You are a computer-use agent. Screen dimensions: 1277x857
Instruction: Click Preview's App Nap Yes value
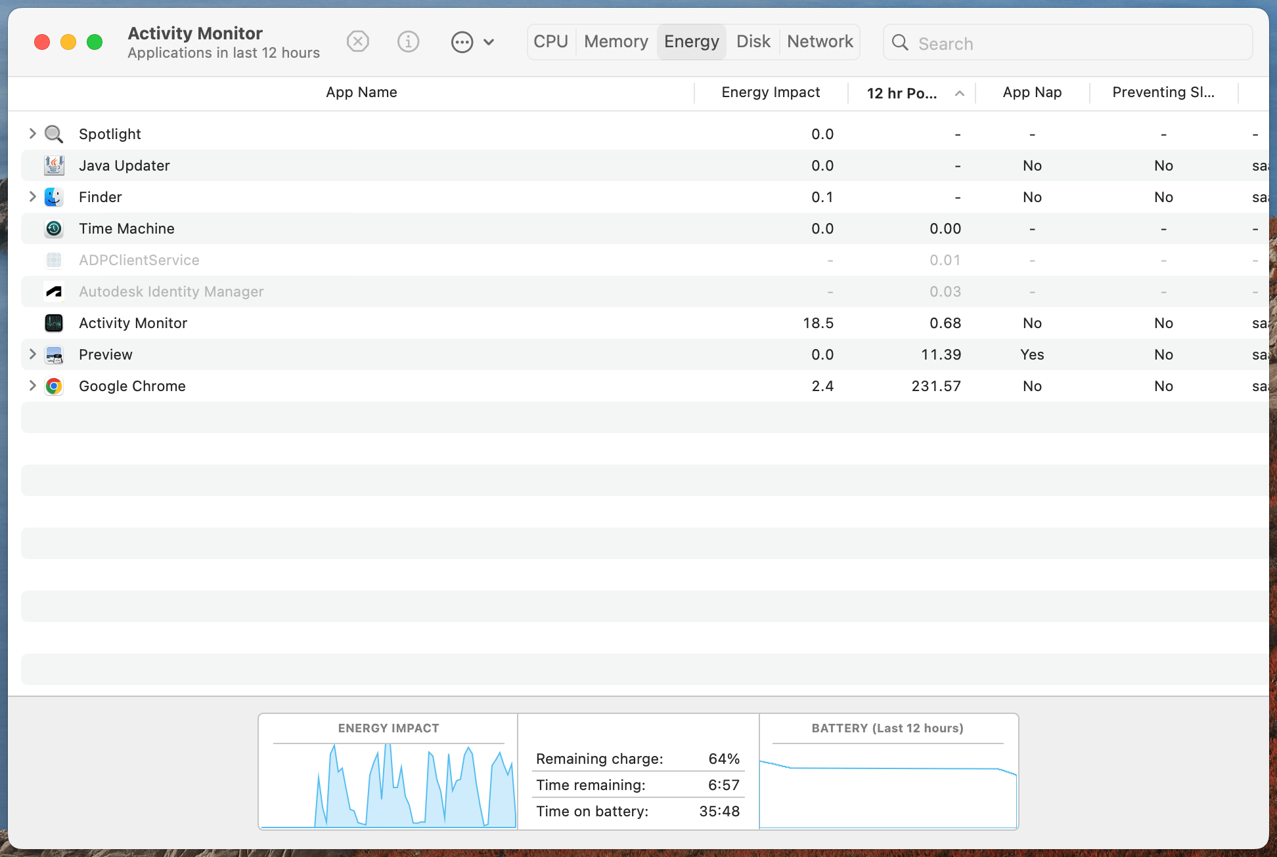(1032, 354)
